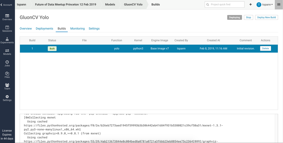Image resolution: width=283 pixels, height=143 pixels.
Task: Open the Team sidebar icon
Action: click(x=7, y=85)
